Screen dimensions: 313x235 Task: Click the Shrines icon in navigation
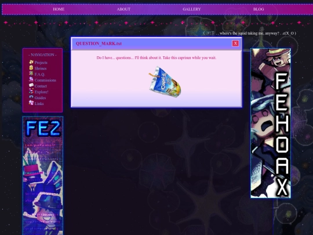[x=31, y=67]
